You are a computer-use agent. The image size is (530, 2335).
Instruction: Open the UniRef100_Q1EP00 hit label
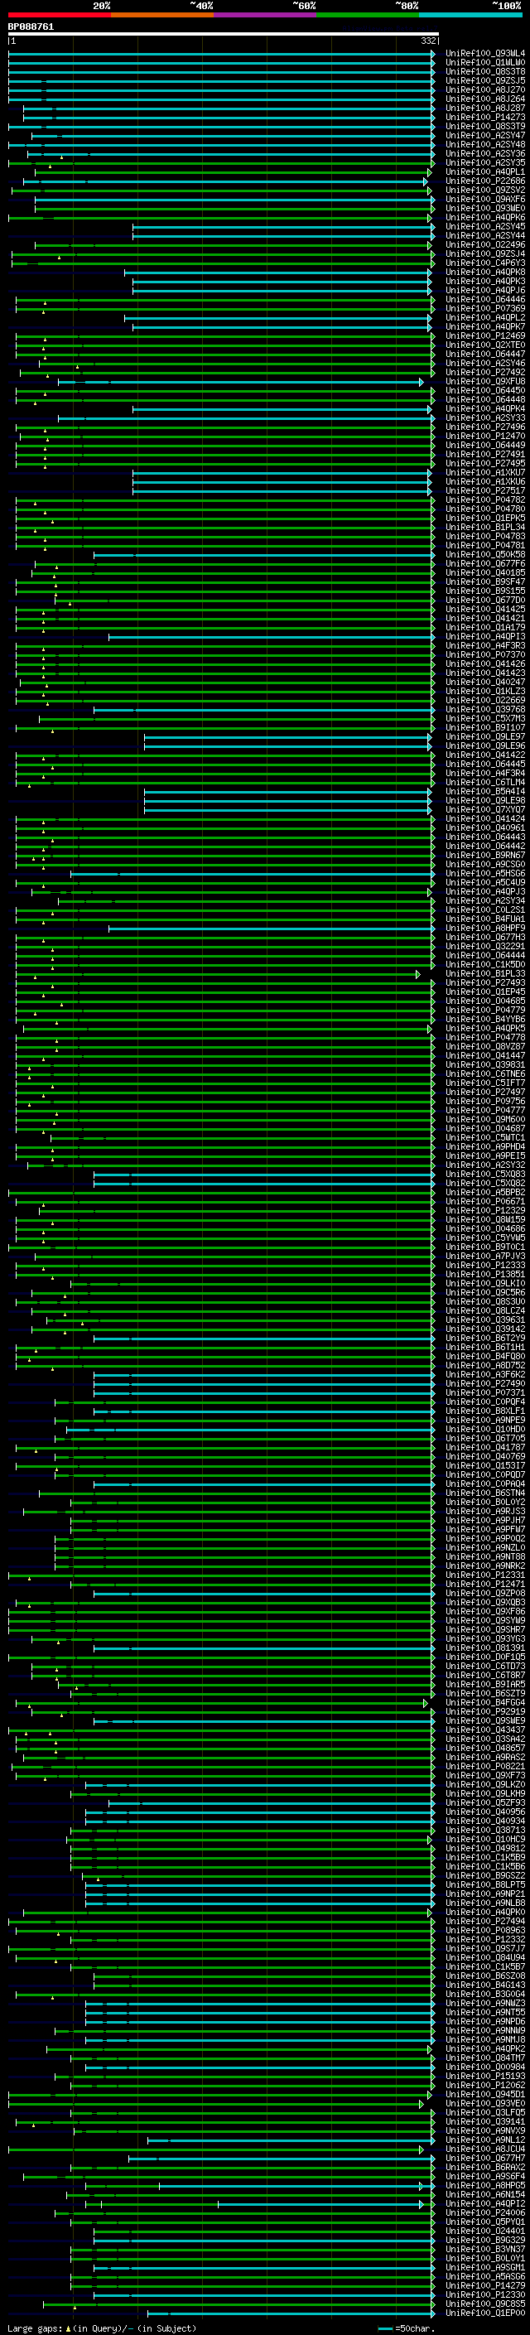pos(484,2313)
